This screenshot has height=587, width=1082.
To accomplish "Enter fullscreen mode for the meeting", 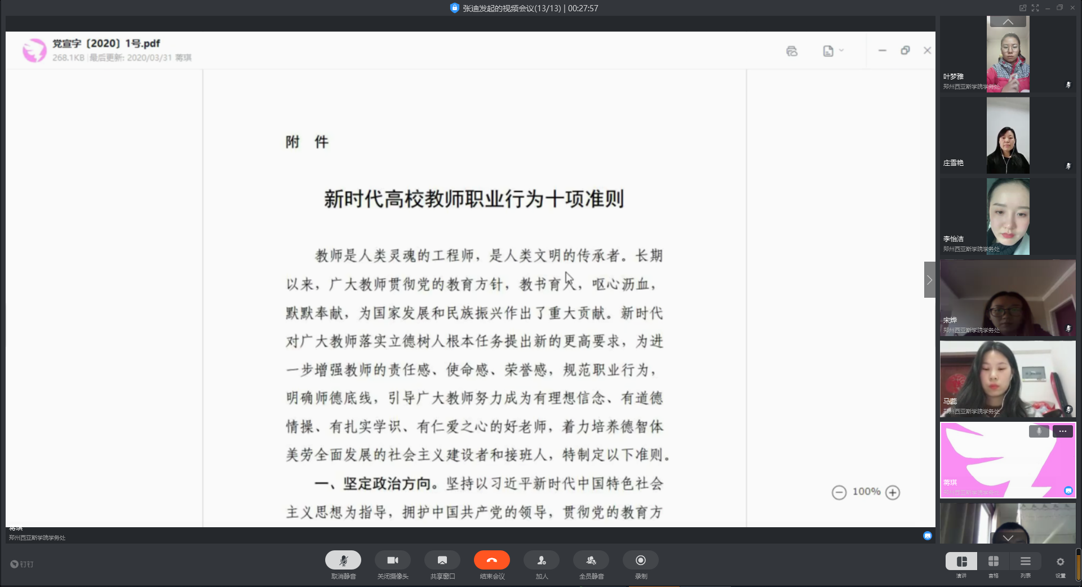I will point(1035,8).
